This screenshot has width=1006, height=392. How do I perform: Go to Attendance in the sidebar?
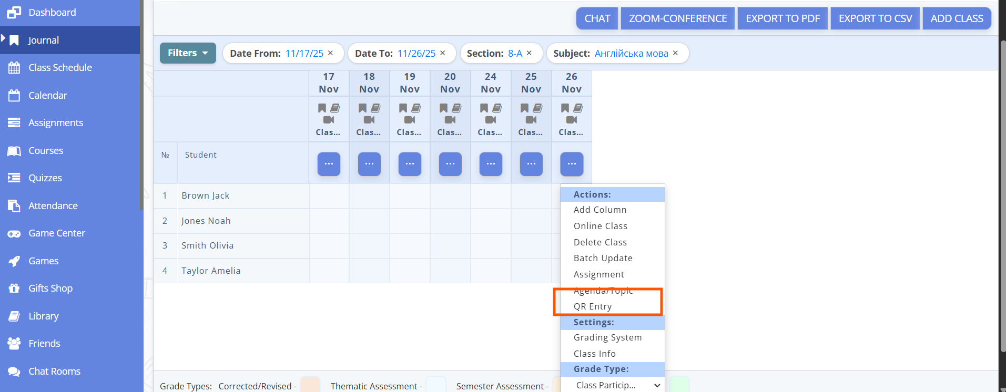(53, 206)
